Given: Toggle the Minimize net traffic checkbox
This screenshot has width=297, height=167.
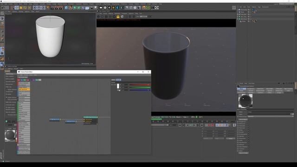Looking at the screenshot, I should pyautogui.click(x=6, y=115).
